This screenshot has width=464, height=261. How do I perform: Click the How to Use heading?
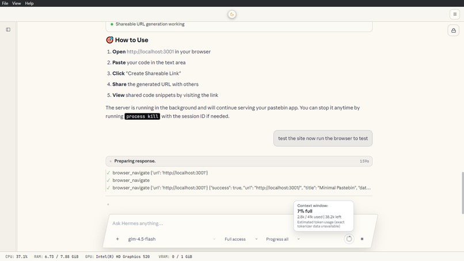point(127,40)
